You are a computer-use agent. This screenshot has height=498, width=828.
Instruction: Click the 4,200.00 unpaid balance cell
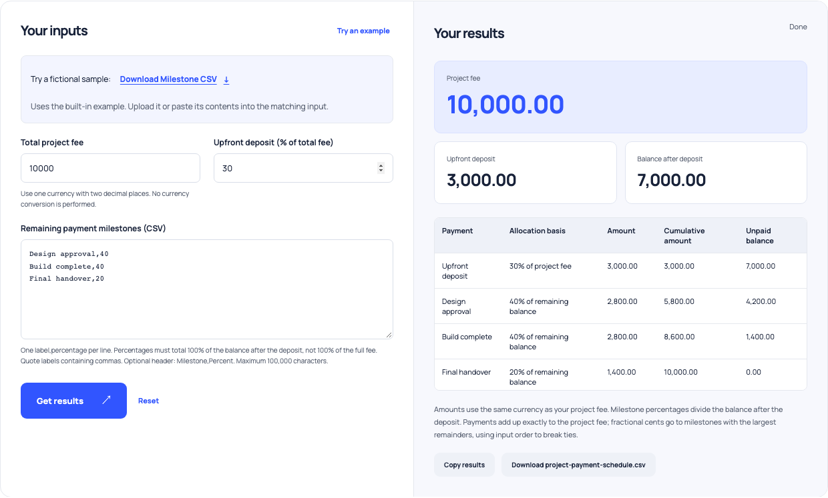pos(761,301)
